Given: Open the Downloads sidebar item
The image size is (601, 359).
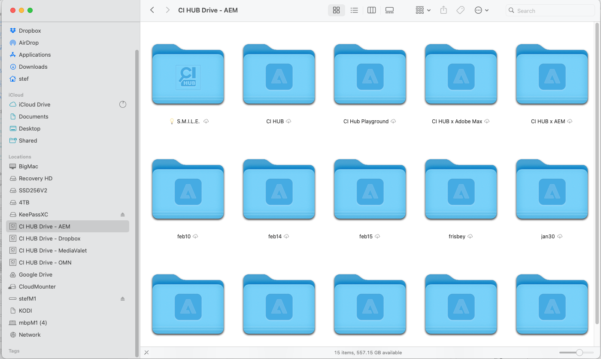Looking at the screenshot, I should click(33, 67).
